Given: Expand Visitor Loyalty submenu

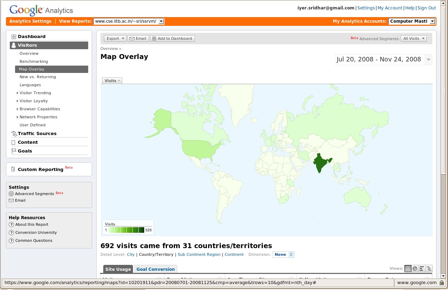Looking at the screenshot, I should (17, 101).
